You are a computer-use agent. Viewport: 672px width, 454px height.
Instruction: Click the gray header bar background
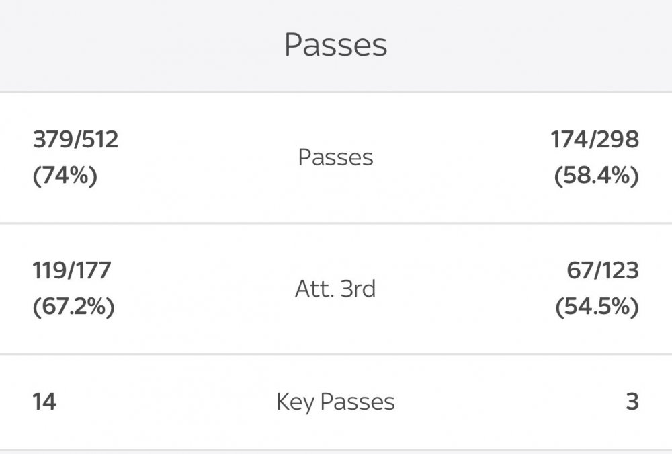(134, 45)
